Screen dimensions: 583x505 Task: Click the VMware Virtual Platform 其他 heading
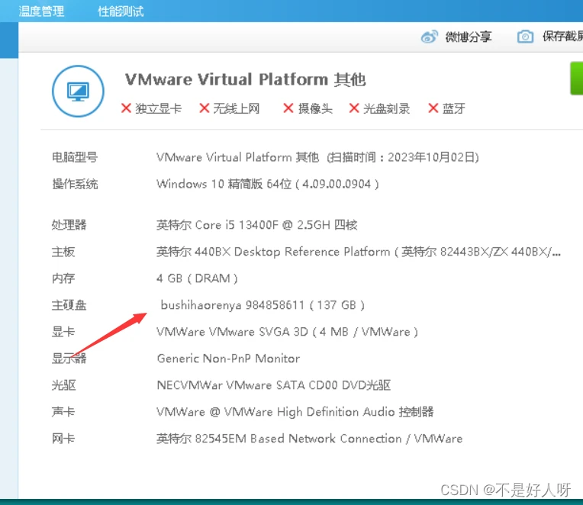(x=246, y=79)
